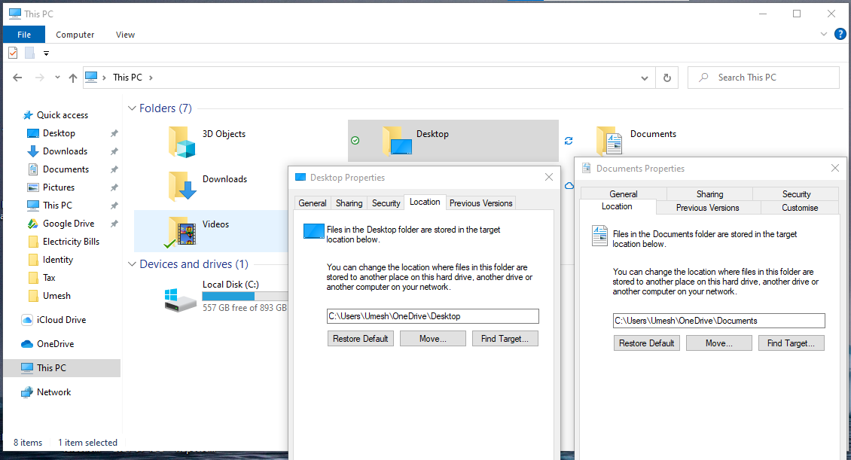Refresh the This PC address bar
The image size is (851, 460).
(x=667, y=78)
